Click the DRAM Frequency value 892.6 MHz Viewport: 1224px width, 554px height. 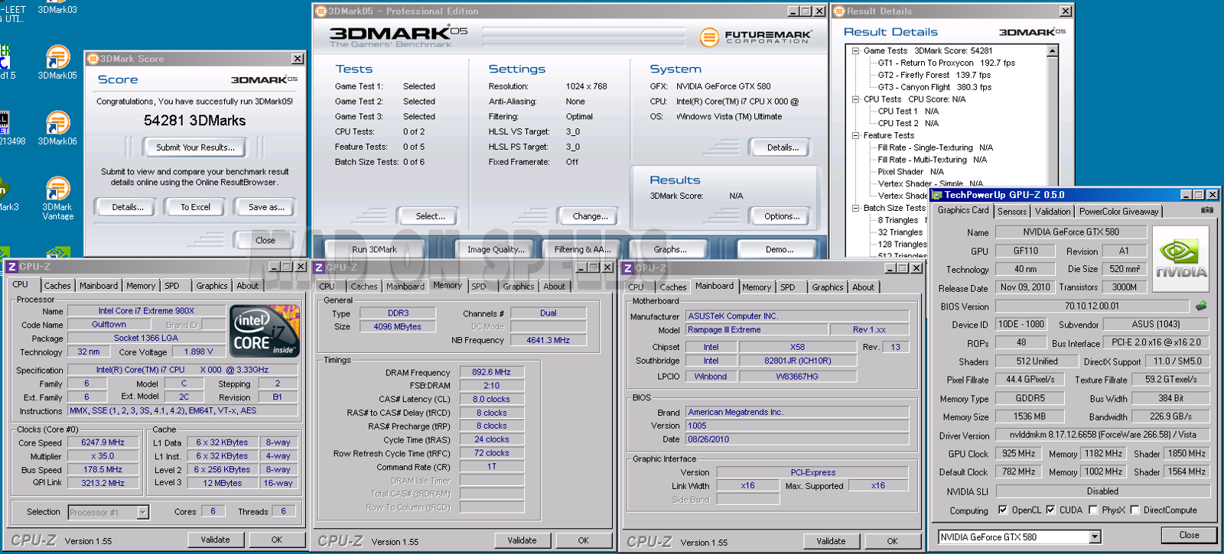point(491,372)
